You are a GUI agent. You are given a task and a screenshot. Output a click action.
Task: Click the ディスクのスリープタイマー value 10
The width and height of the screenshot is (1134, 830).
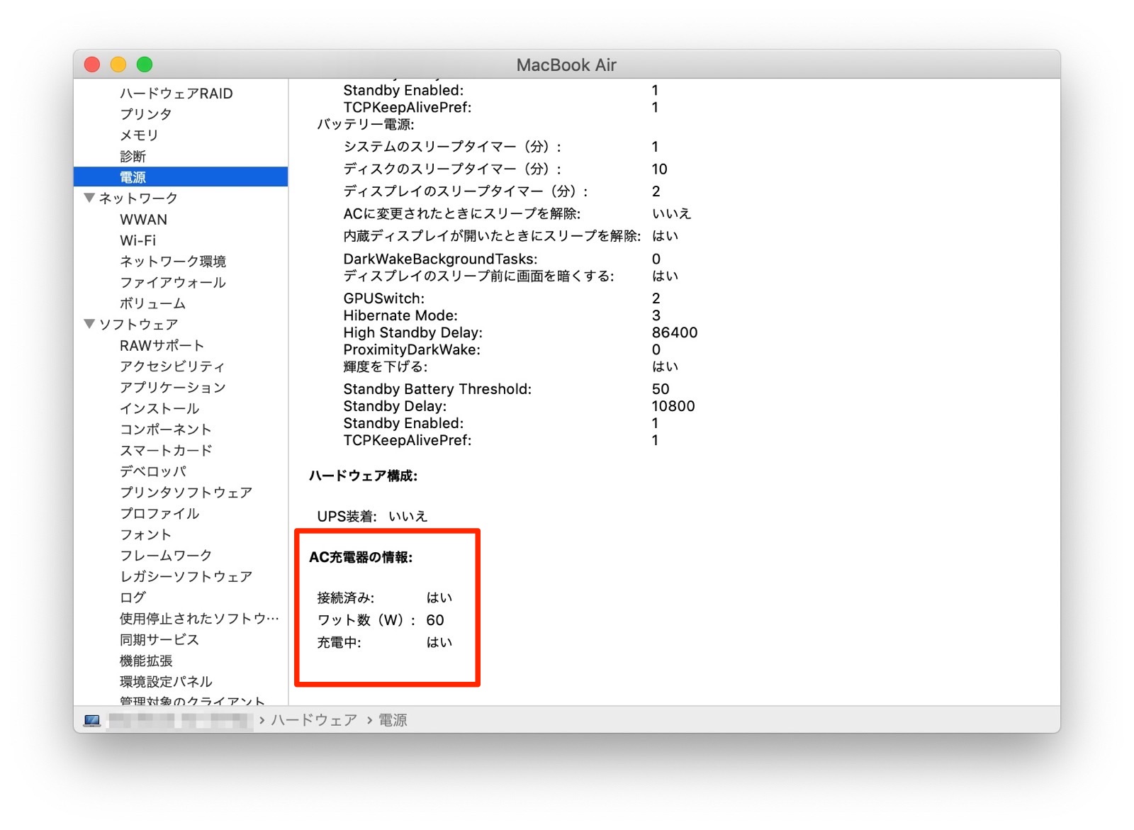click(x=659, y=169)
